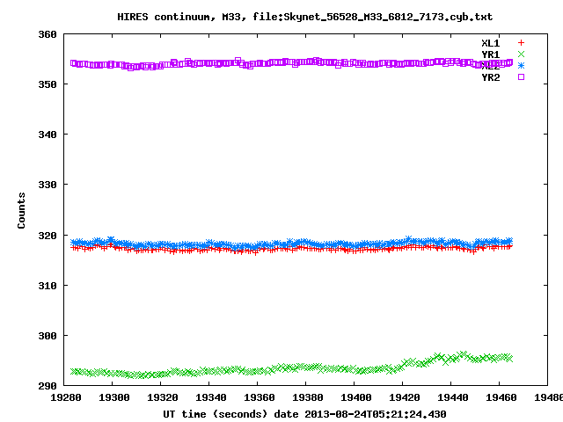Click y-axis tick label 330
The image size is (563, 422).
(x=48, y=185)
